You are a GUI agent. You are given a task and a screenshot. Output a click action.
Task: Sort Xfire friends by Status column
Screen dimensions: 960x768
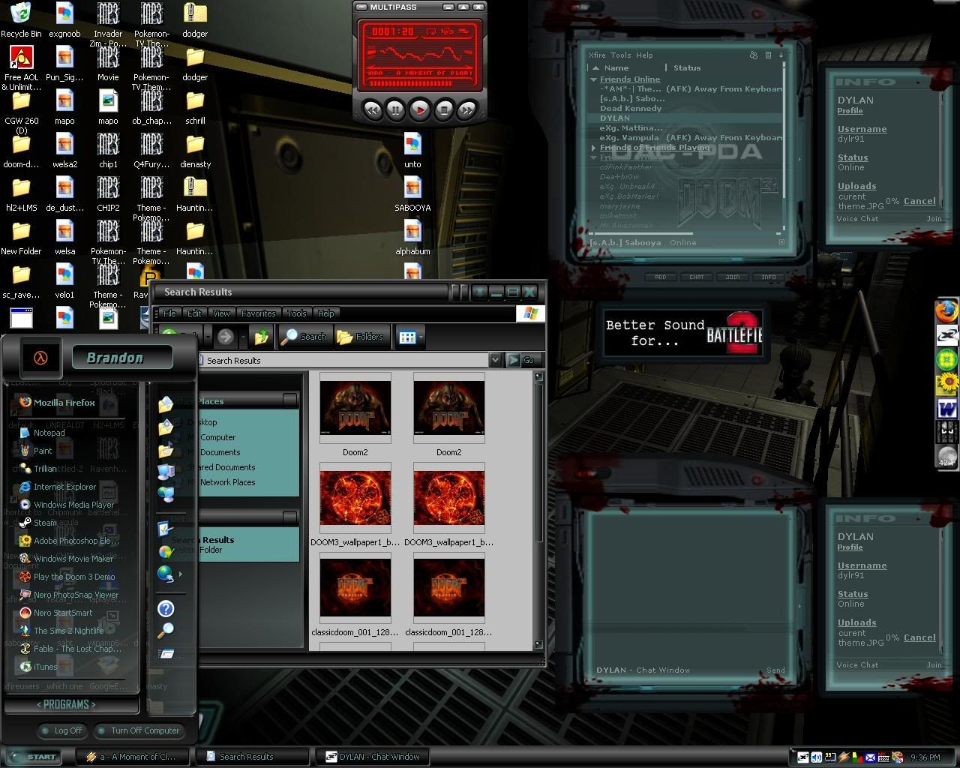687,67
